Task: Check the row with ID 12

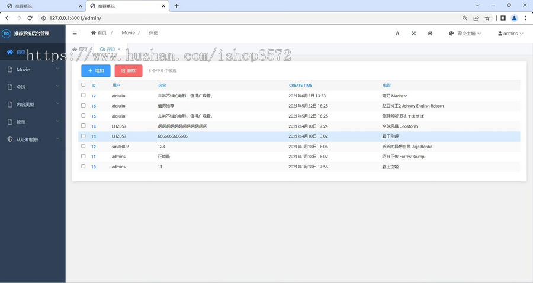Action: point(84,146)
